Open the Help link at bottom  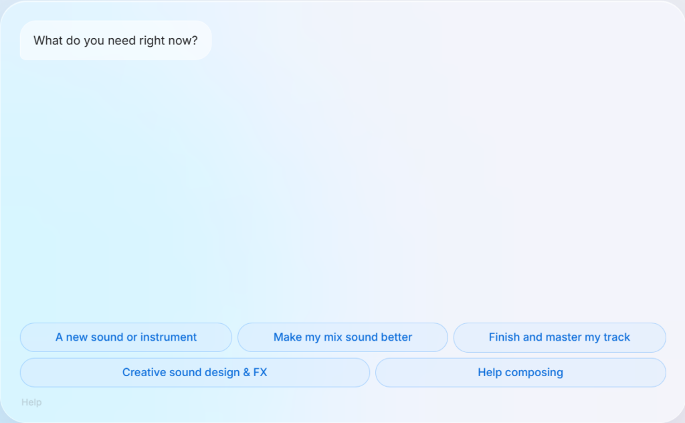31,402
